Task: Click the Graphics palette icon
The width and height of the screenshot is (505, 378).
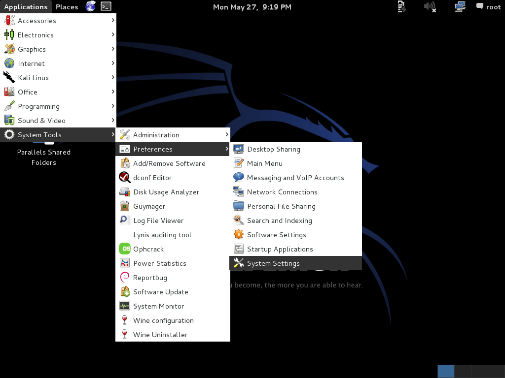Action: (x=9, y=49)
